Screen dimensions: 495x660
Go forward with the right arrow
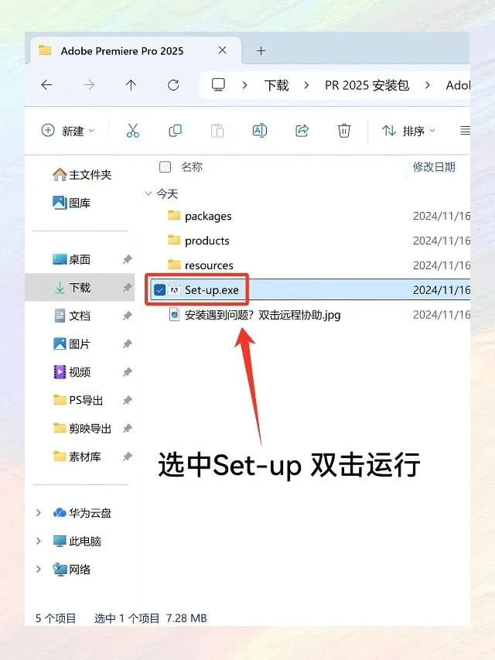coord(89,85)
